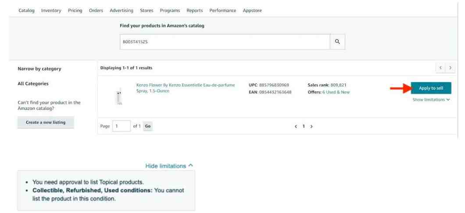Screen dimensions: 465x213
Task: Open the Stores menu
Action: (147, 10)
